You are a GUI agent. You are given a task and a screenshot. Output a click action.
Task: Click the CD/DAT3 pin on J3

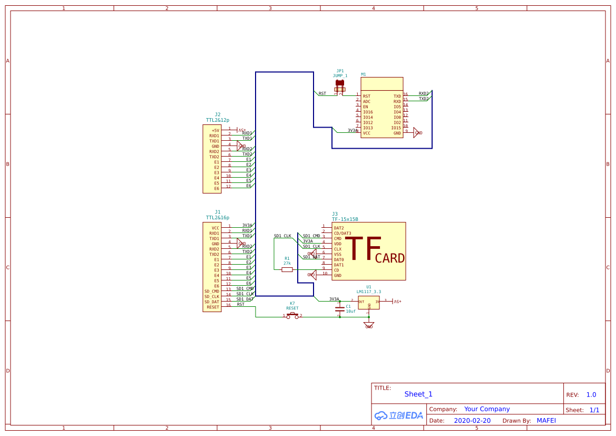(343, 233)
